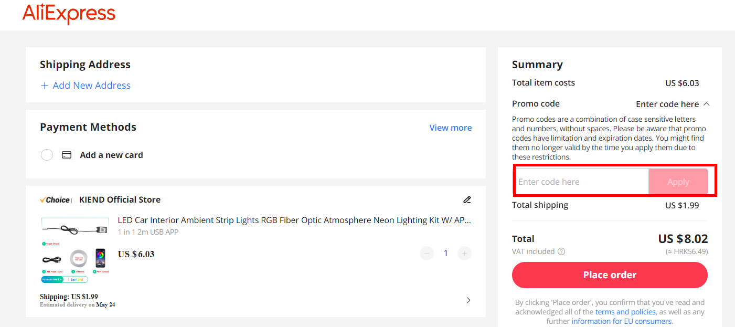Select the Add a new card radio button
Viewport: 735px width, 327px height.
(x=47, y=154)
